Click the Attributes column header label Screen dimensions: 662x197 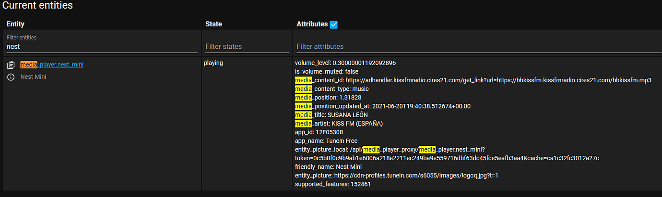[x=312, y=24]
